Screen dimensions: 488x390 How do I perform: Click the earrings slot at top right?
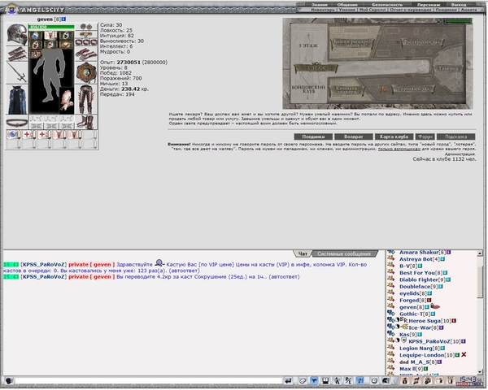pyautogui.click(x=86, y=27)
